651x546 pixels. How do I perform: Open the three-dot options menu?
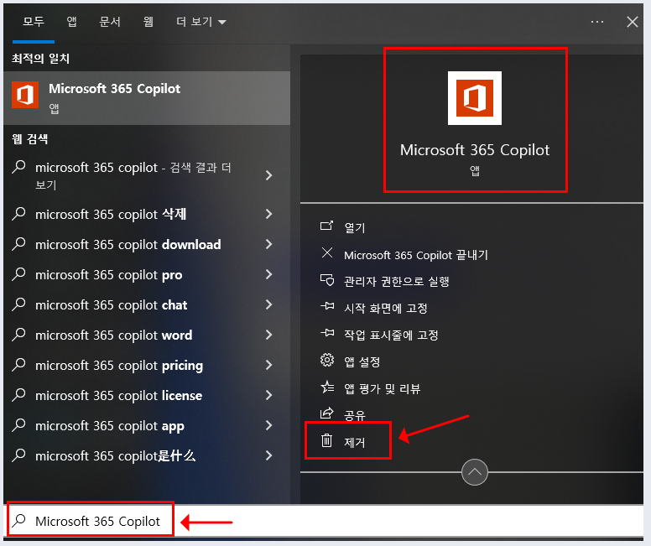(597, 22)
